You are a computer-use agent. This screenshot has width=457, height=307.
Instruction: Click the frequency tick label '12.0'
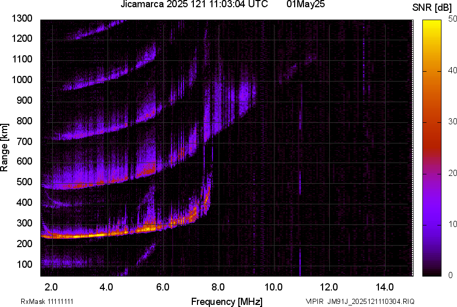click(329, 287)
